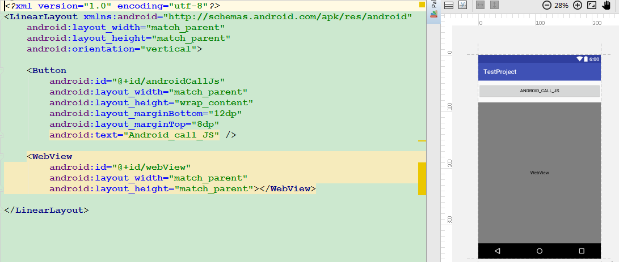Click the vertical expand height icon
The image size is (619, 262).
pos(494,5)
